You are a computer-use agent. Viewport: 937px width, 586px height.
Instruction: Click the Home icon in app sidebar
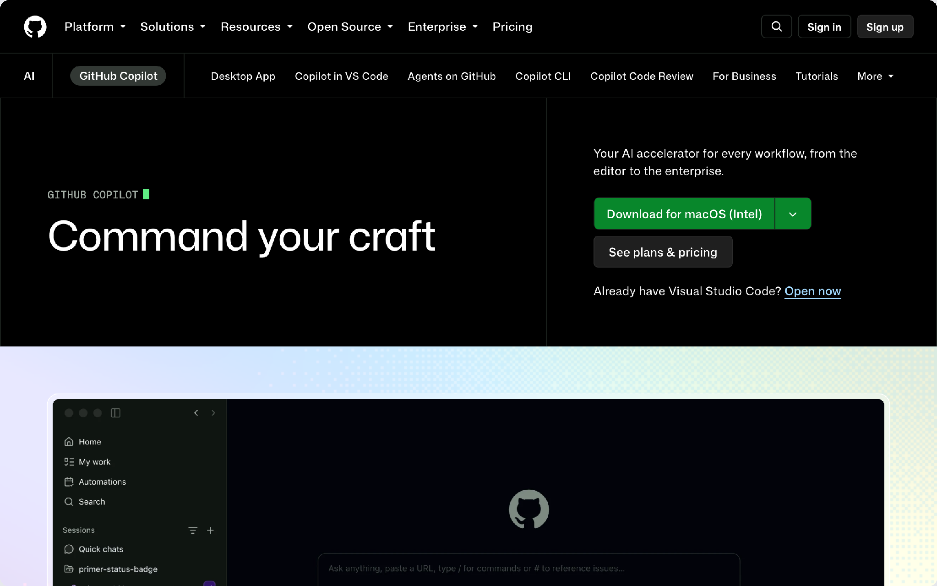(x=69, y=442)
